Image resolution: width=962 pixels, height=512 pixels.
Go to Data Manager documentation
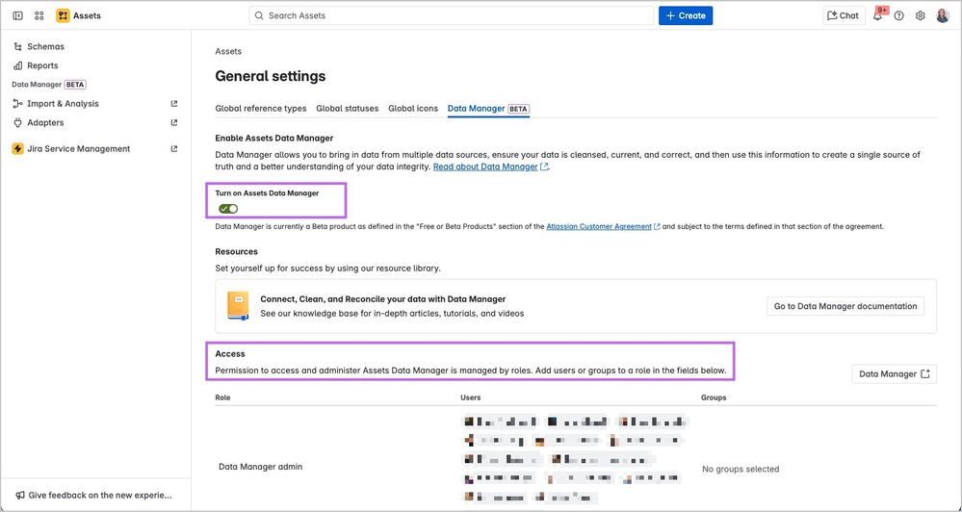click(x=845, y=306)
